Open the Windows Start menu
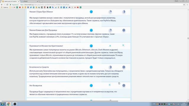Viewport: 189px width, 106px height. click(3, 104)
